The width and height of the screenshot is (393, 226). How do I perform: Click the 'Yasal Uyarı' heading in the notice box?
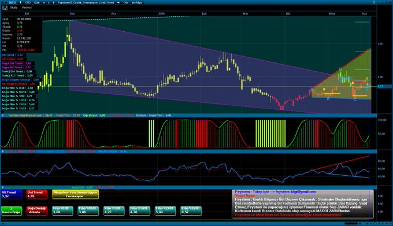[x=245, y=196]
